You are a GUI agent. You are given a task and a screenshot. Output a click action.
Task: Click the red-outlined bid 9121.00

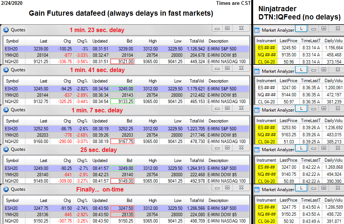[122, 62]
